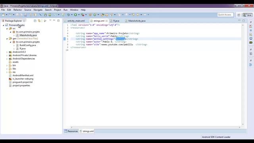Click the Open Task toolbar icon
Screen dimensions: 254x143
coord(107,15)
